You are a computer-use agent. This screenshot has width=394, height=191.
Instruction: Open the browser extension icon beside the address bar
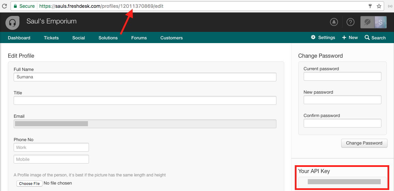coord(390,6)
